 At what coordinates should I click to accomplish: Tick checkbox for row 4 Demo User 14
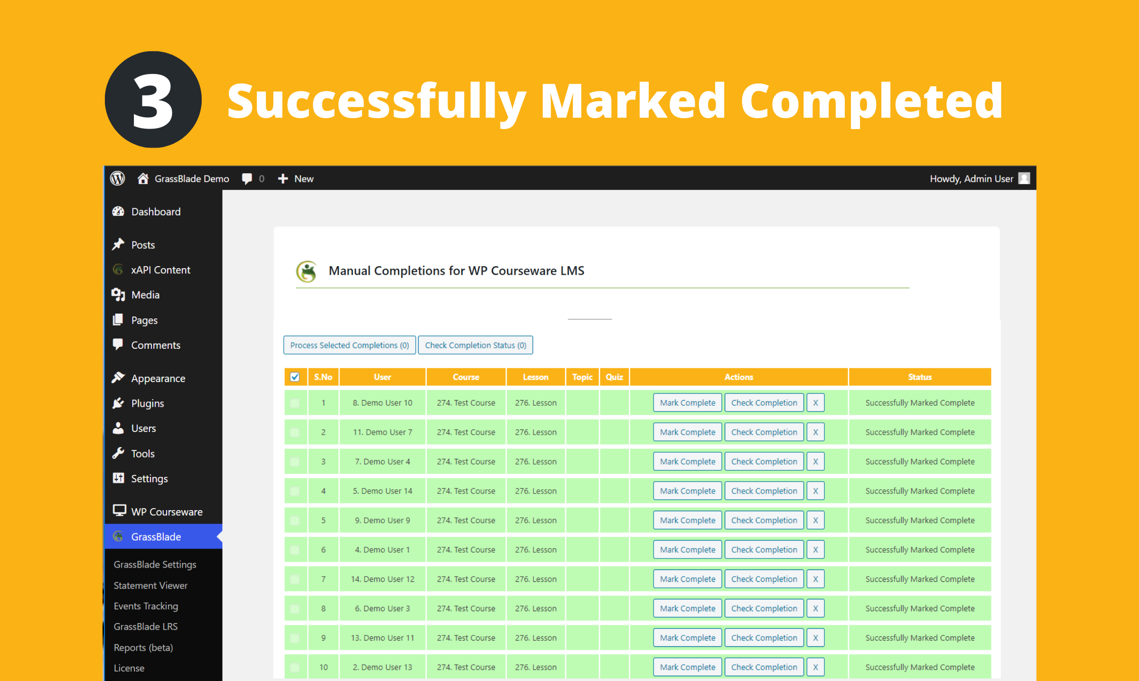[295, 491]
